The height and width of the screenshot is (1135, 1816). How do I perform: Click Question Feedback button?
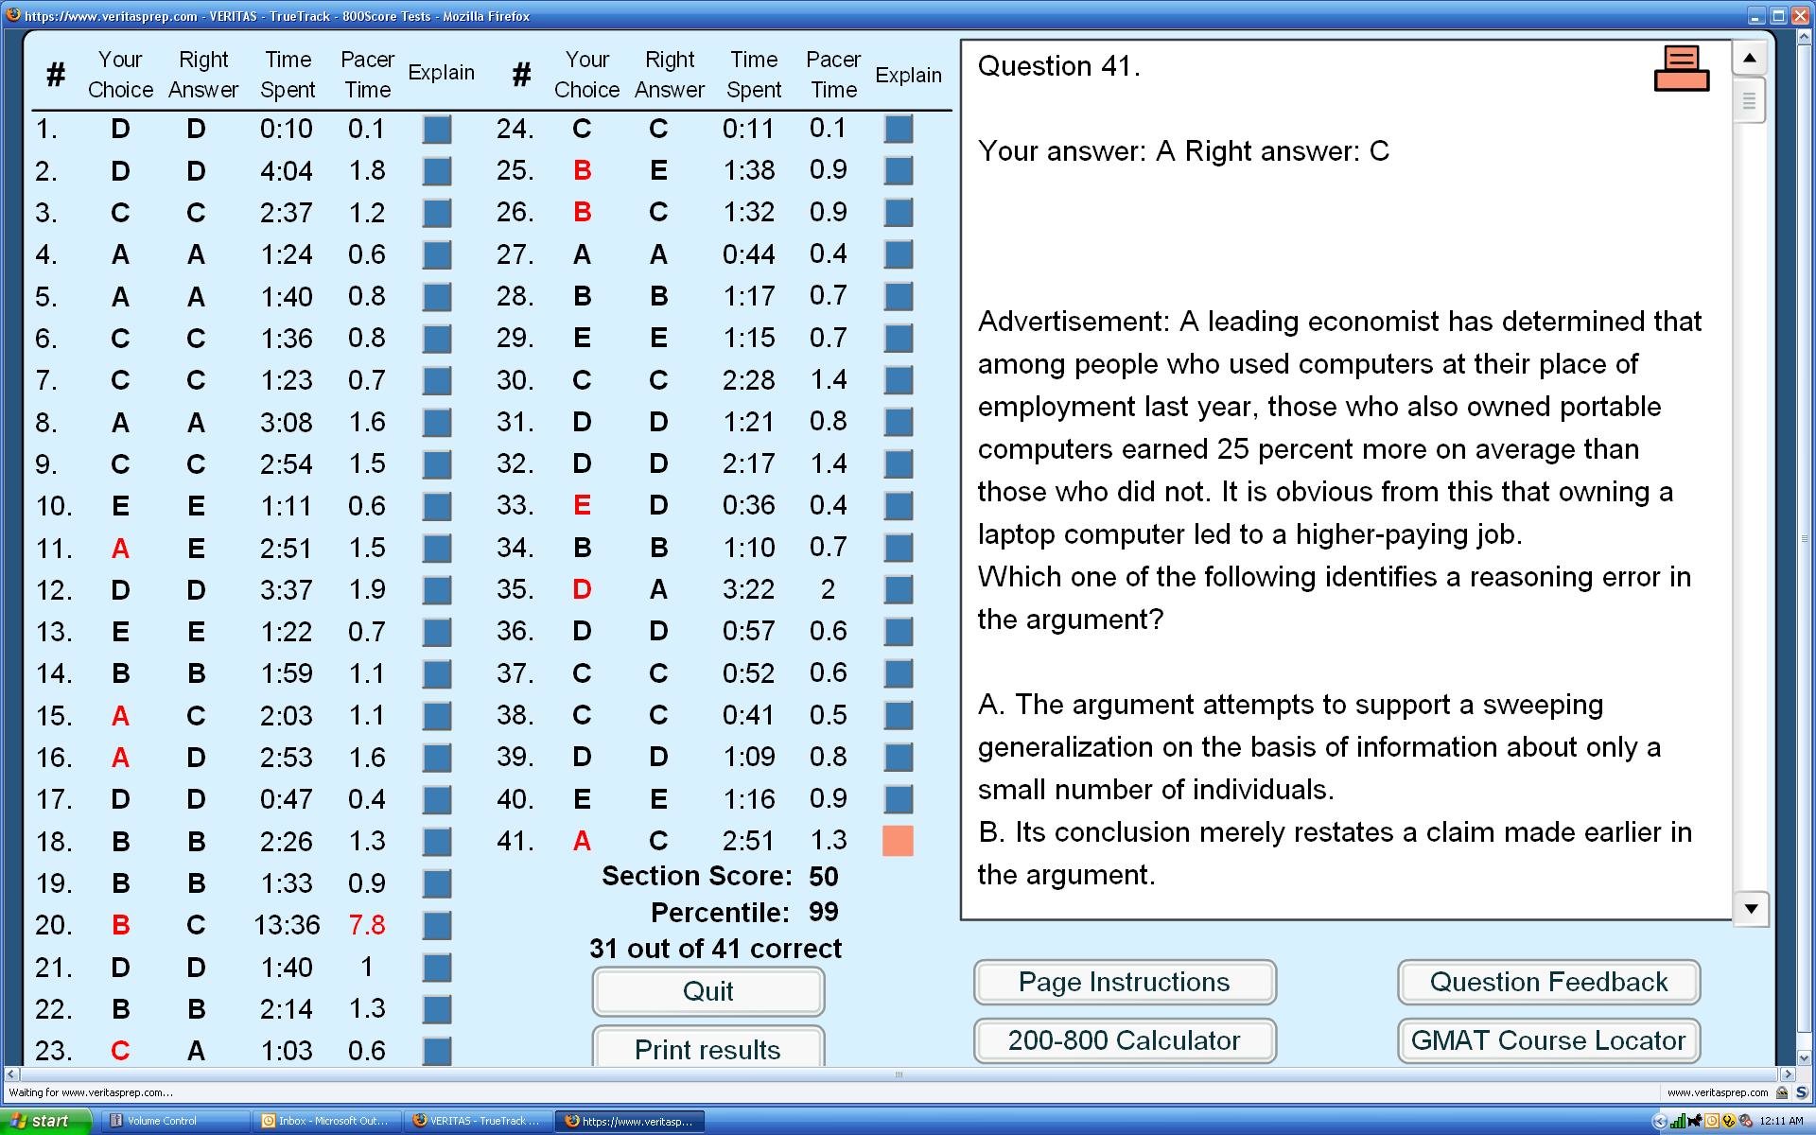[1549, 982]
